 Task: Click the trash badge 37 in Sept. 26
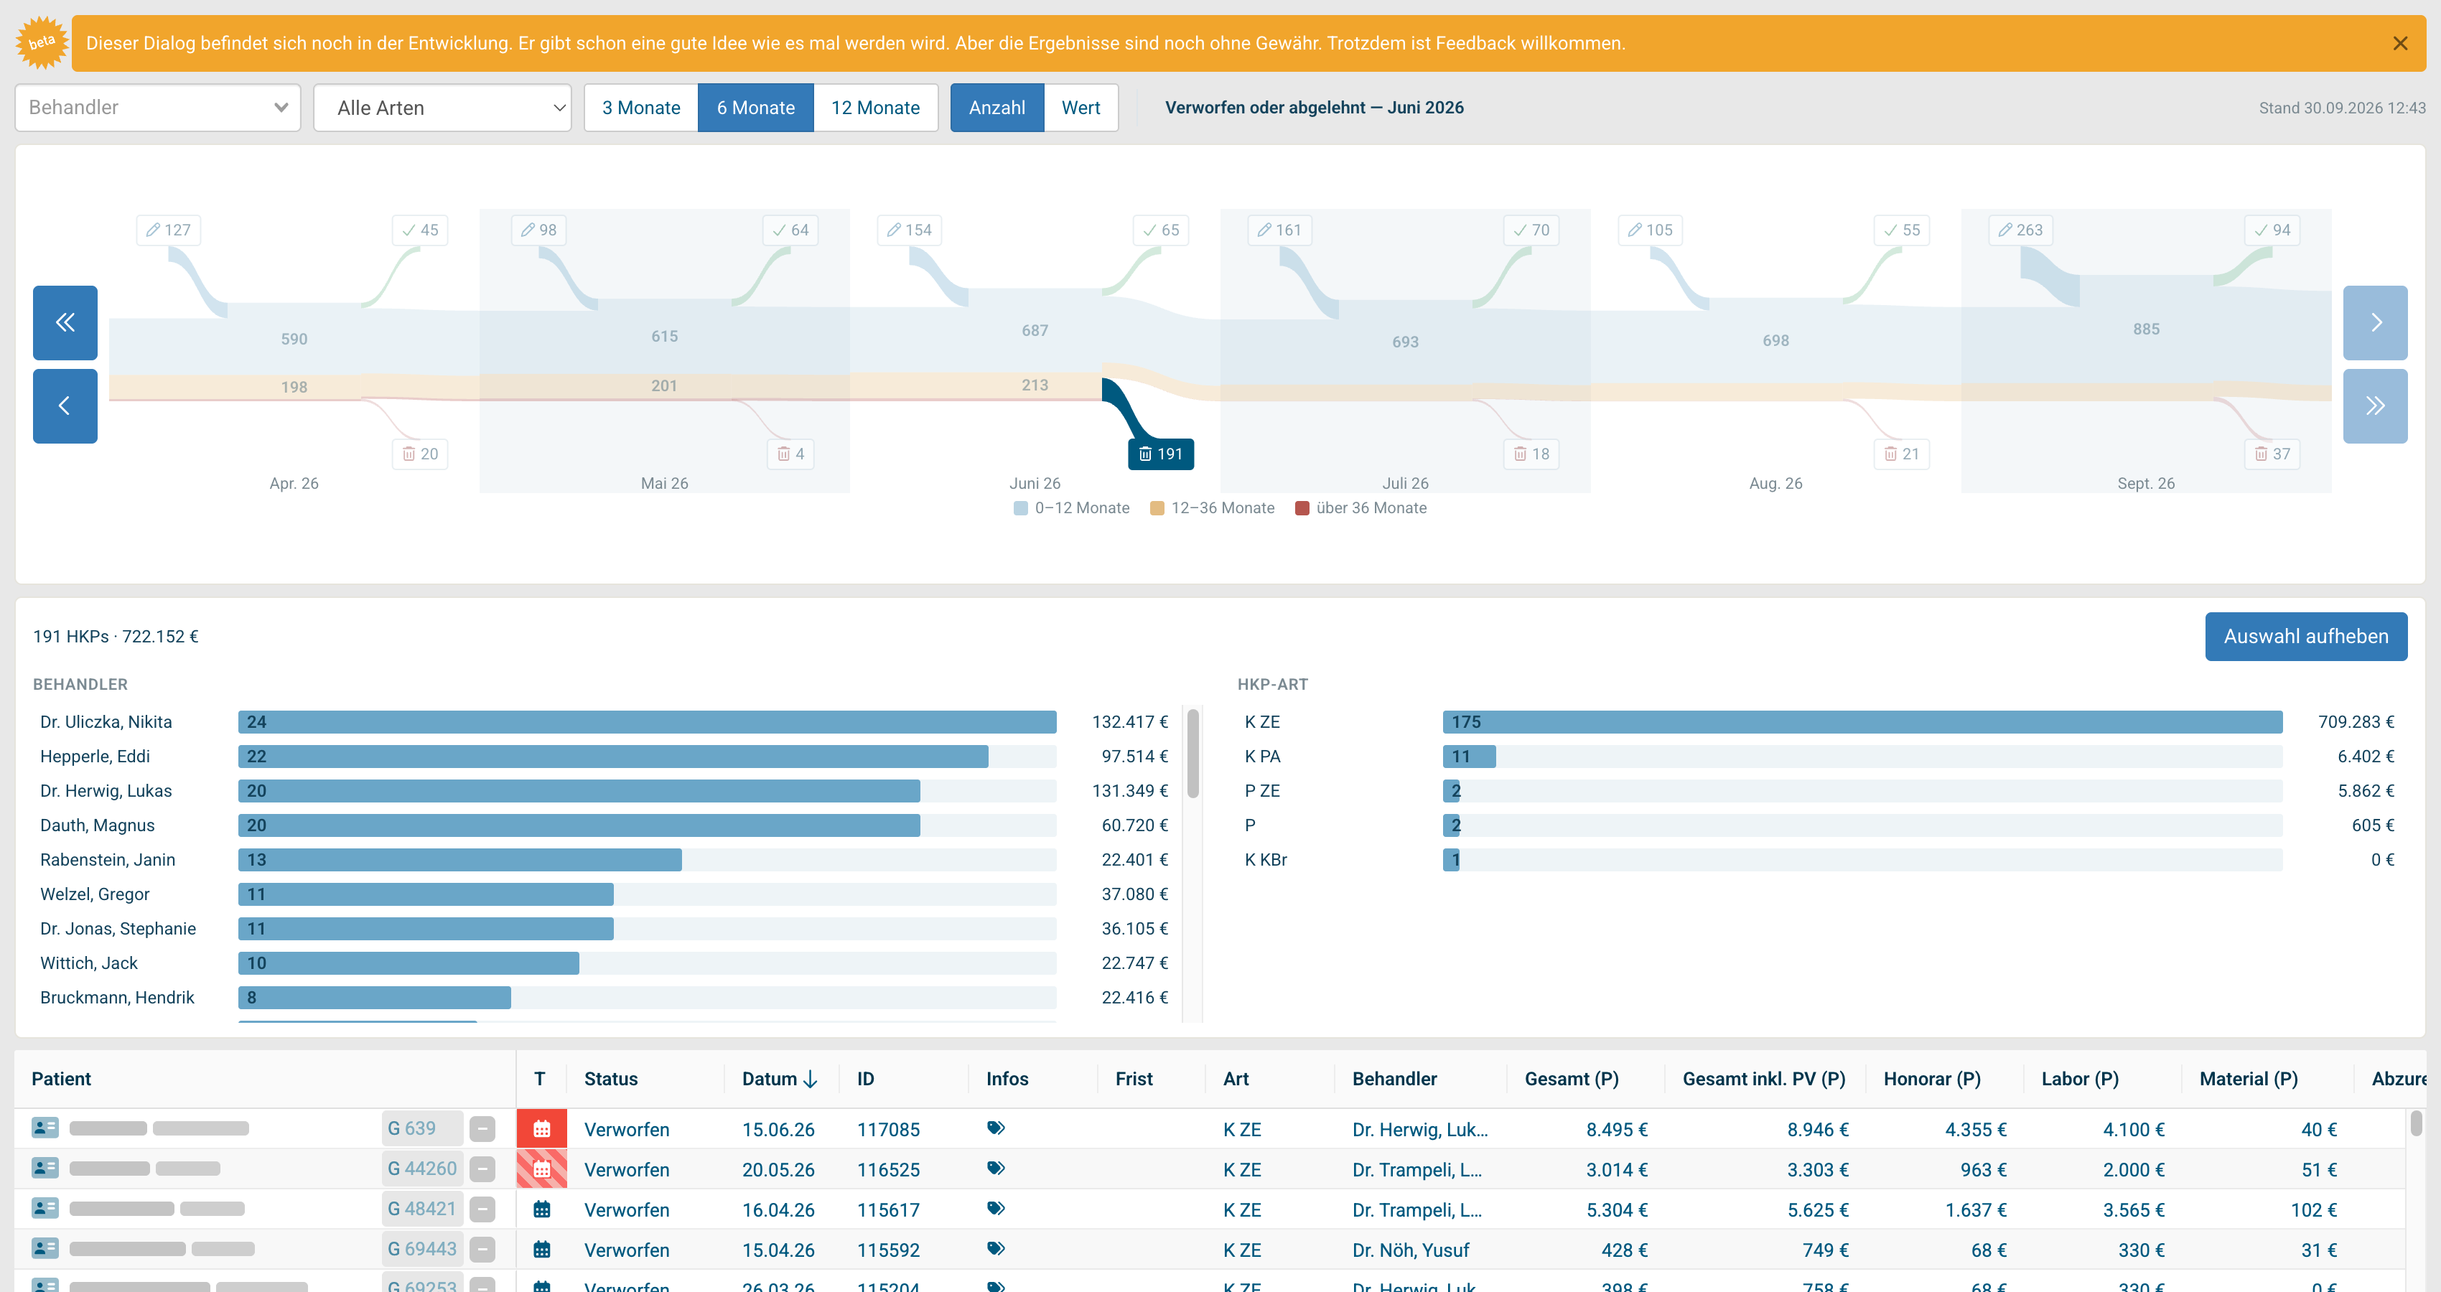pos(2272,454)
